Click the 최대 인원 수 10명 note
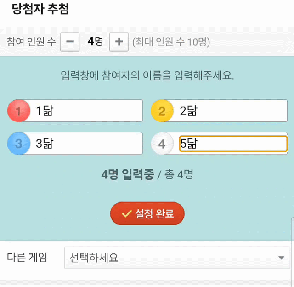Viewport: 294px width, 287px height. (x=171, y=42)
